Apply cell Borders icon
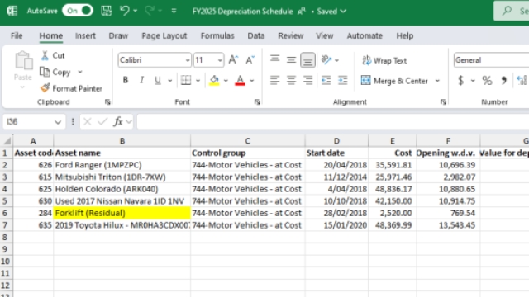 [x=186, y=80]
